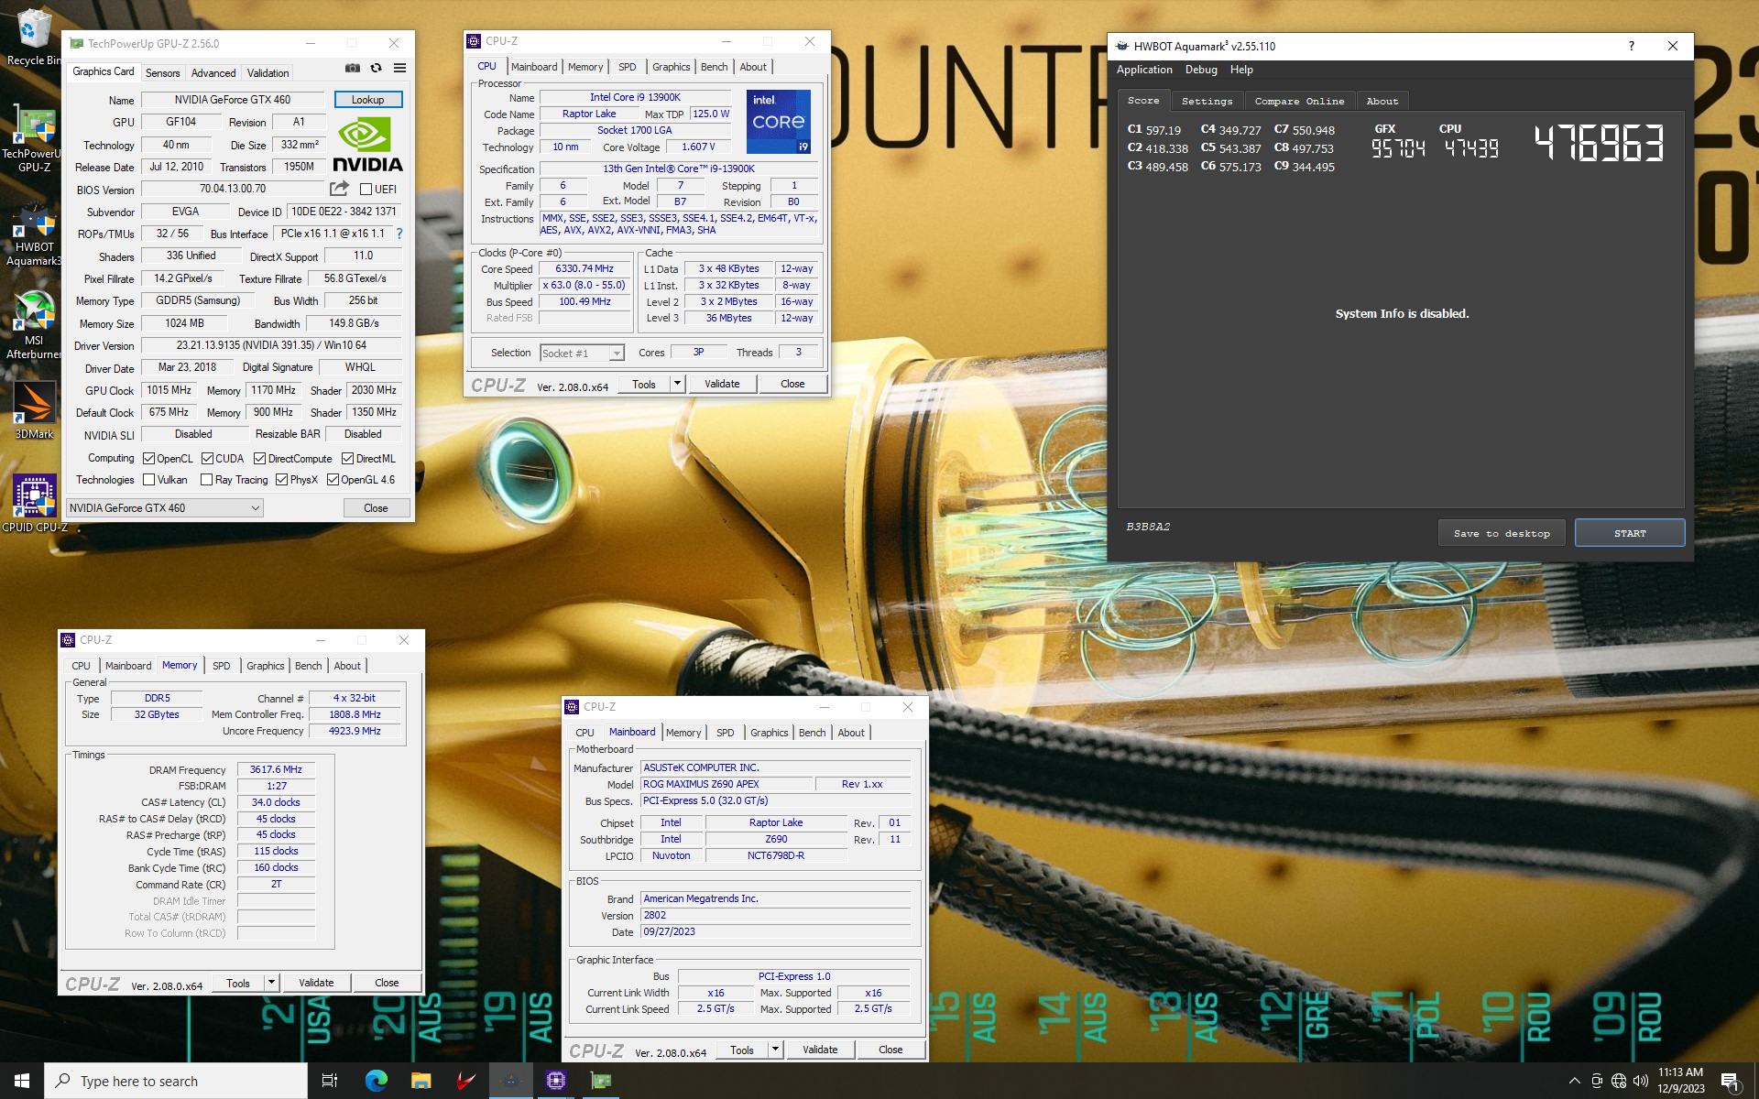Click BIOS version share/export icon in GPU-Z
The width and height of the screenshot is (1759, 1099).
click(x=339, y=189)
